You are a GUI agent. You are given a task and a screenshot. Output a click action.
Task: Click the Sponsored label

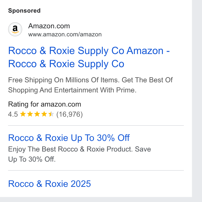24,11
